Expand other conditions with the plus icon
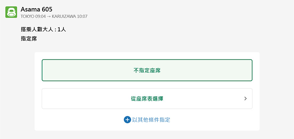Viewport: 294px width, 139px height. 127,120
